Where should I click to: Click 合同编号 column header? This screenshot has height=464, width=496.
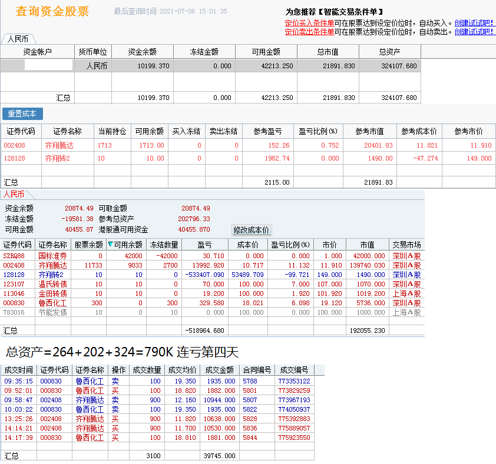coord(257,370)
